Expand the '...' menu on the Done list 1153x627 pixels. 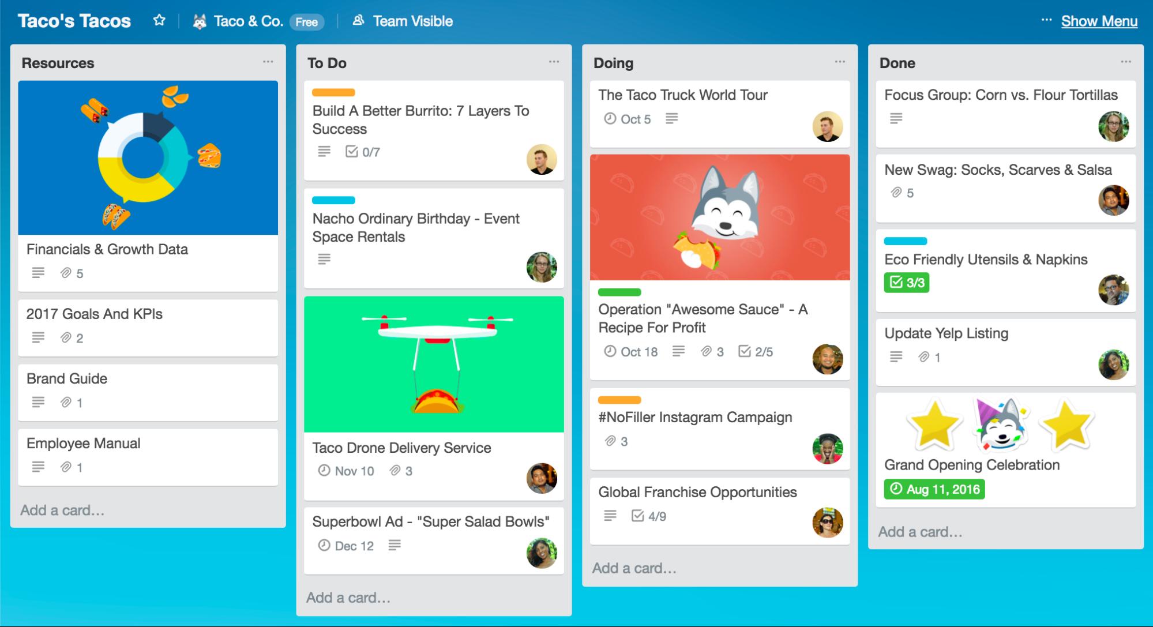point(1127,62)
